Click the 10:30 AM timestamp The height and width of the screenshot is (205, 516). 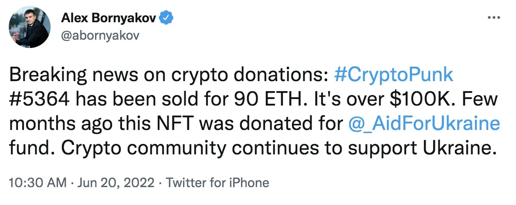(x=37, y=182)
